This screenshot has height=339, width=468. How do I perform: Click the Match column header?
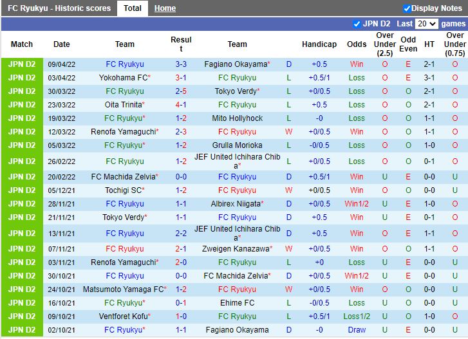click(22, 44)
